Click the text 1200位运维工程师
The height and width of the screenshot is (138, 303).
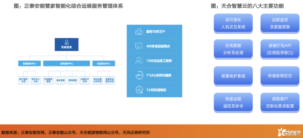(x=159, y=61)
